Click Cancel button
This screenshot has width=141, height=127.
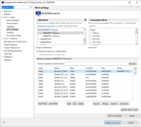click(x=131, y=123)
